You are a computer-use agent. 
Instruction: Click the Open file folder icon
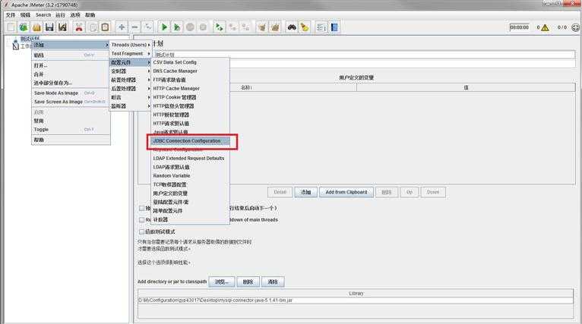[36, 27]
